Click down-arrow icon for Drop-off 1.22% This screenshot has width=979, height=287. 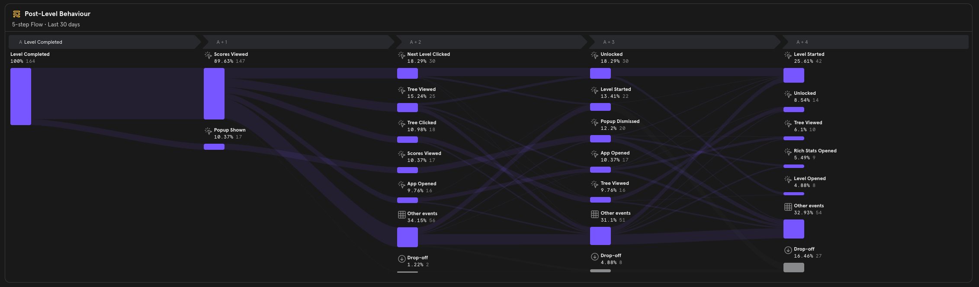(x=401, y=259)
